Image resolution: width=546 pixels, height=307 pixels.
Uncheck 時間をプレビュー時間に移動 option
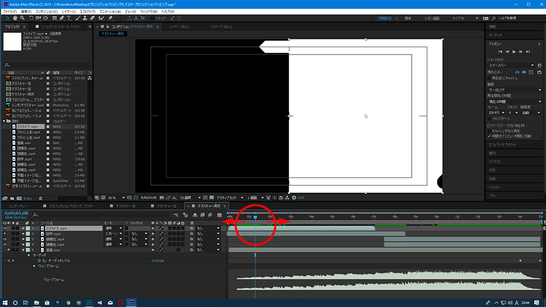[x=490, y=135]
